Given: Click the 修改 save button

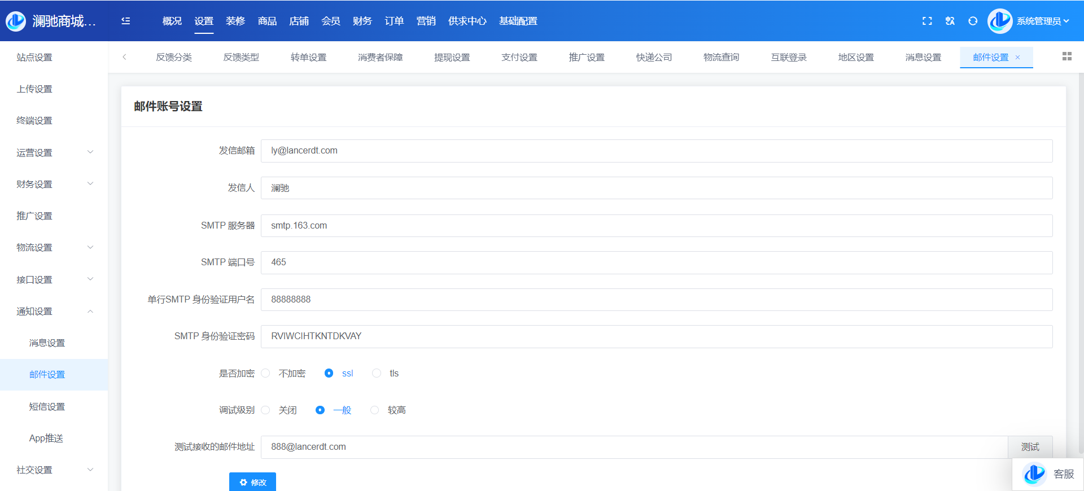Looking at the screenshot, I should (x=252, y=482).
